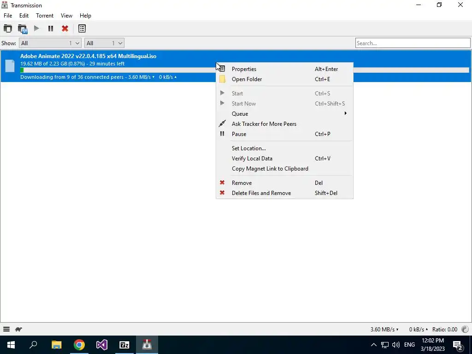Open the Help menu

pyautogui.click(x=85, y=16)
